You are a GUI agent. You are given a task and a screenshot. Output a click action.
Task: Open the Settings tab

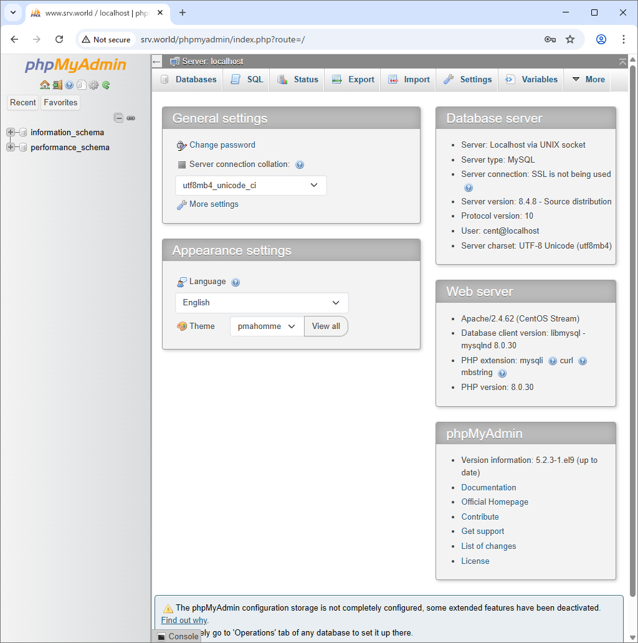click(467, 80)
